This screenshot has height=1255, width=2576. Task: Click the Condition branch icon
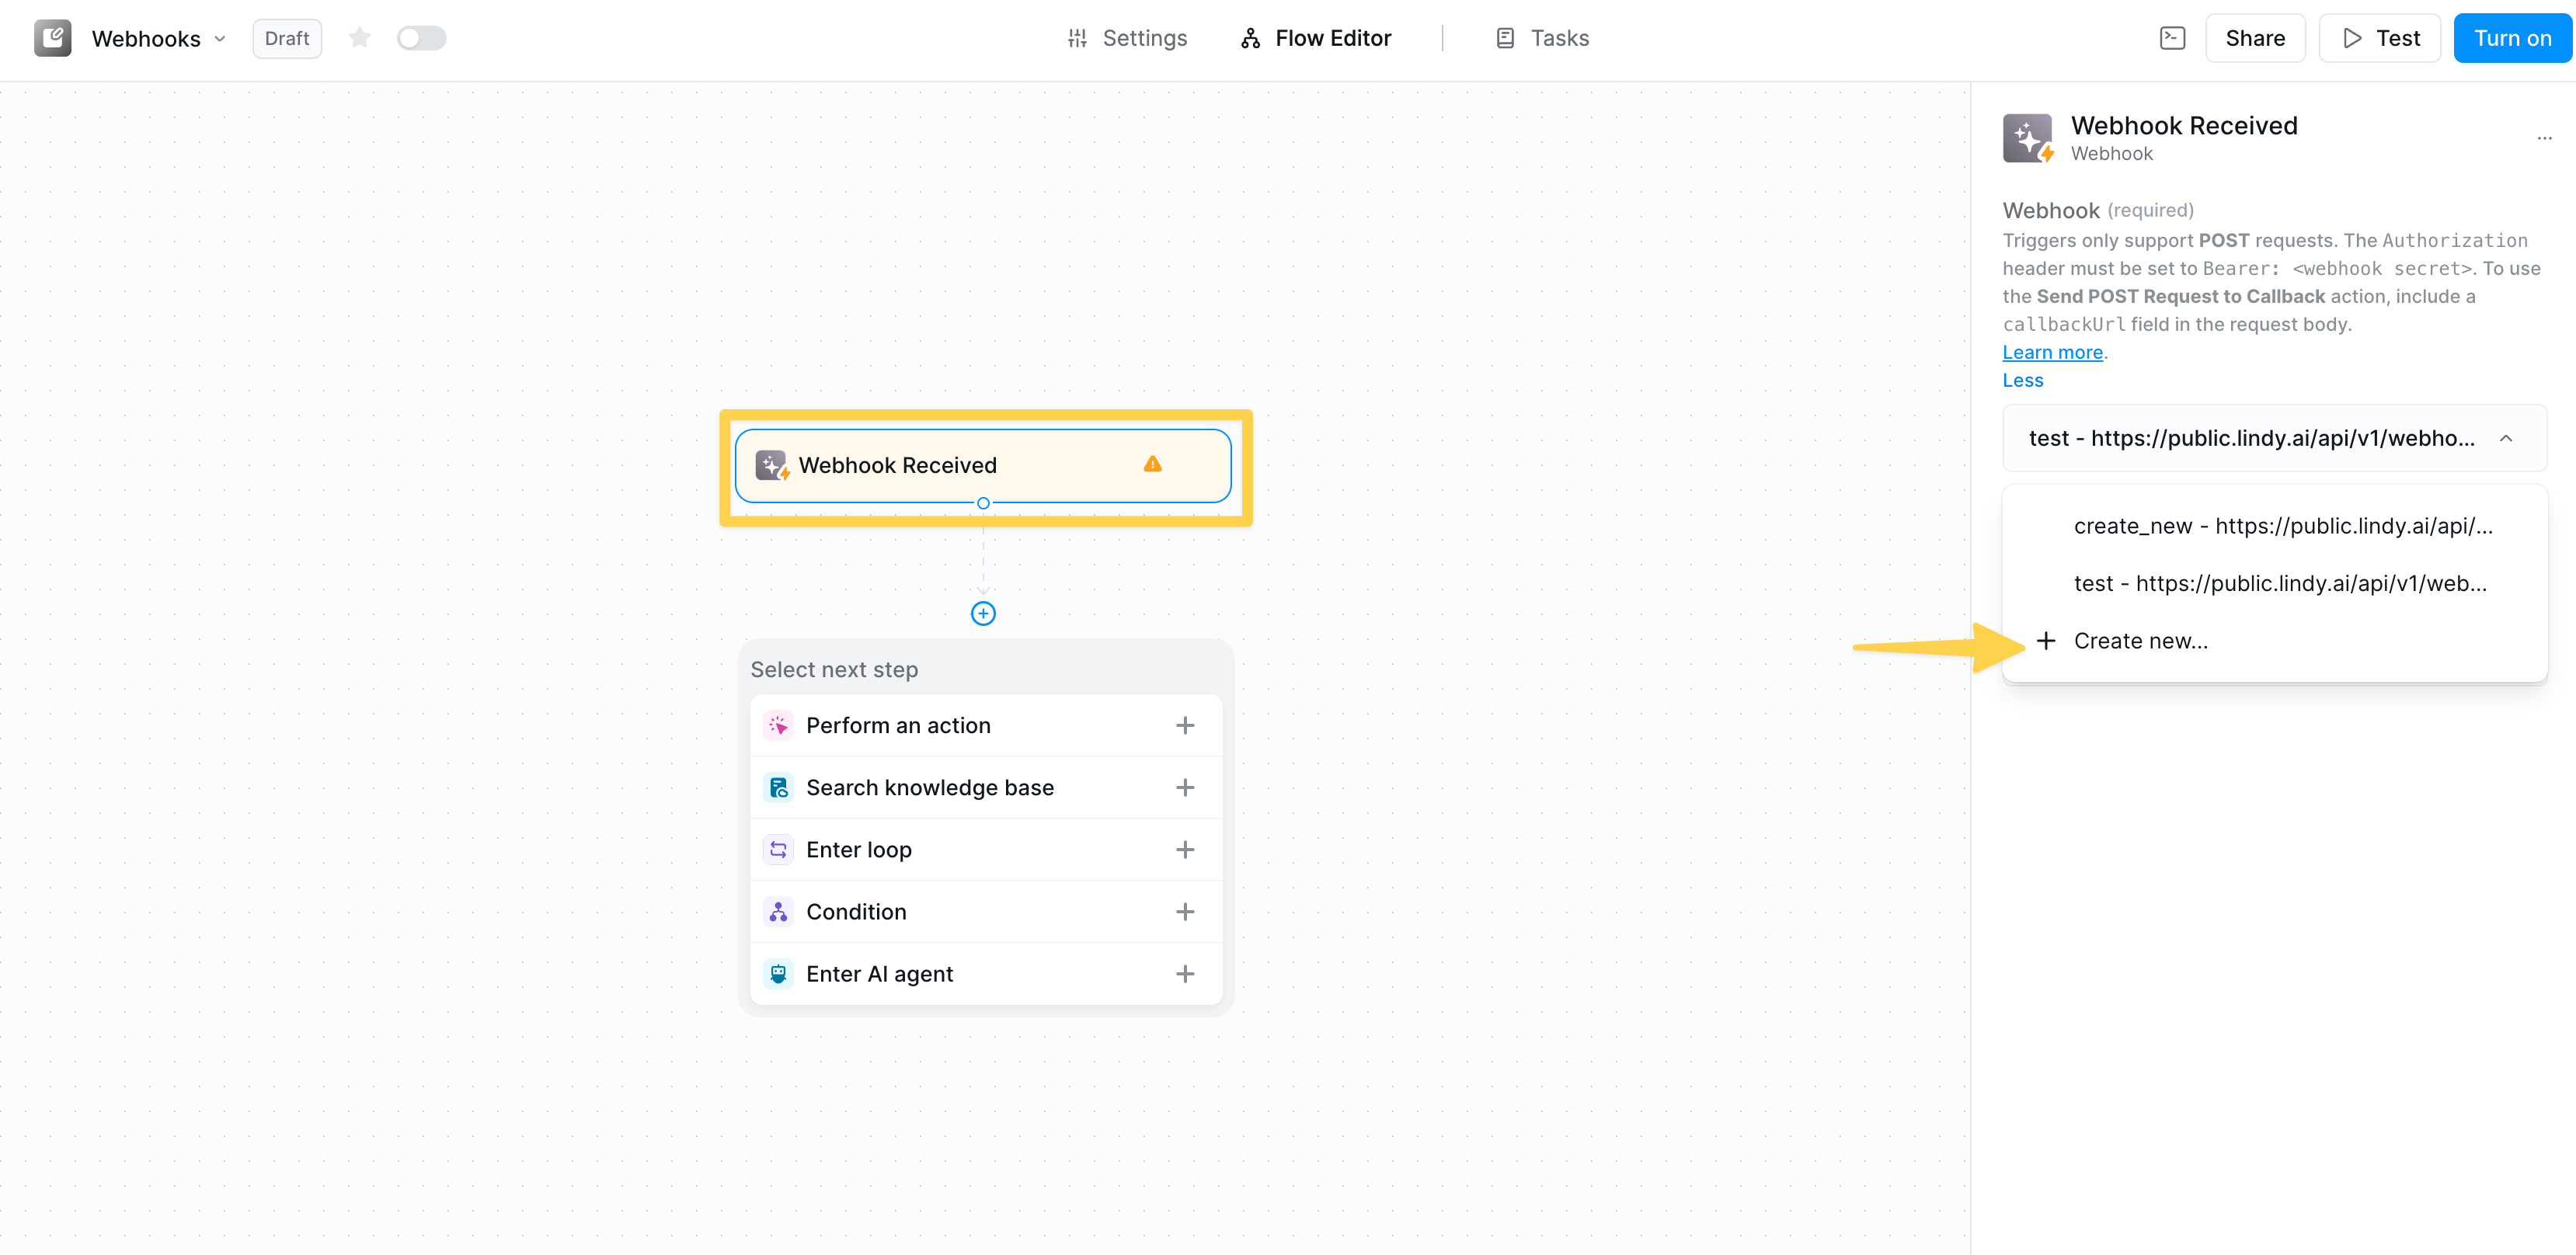[778, 911]
